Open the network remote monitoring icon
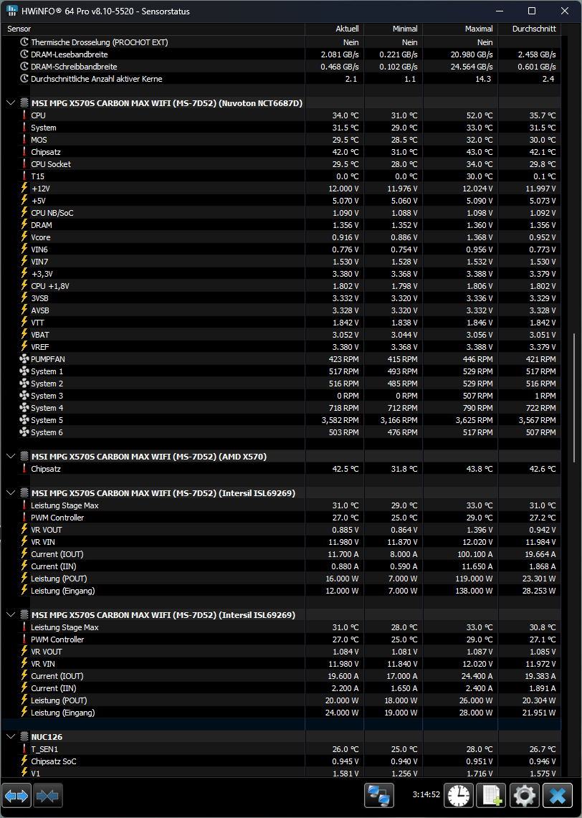The image size is (582, 818). [x=378, y=796]
